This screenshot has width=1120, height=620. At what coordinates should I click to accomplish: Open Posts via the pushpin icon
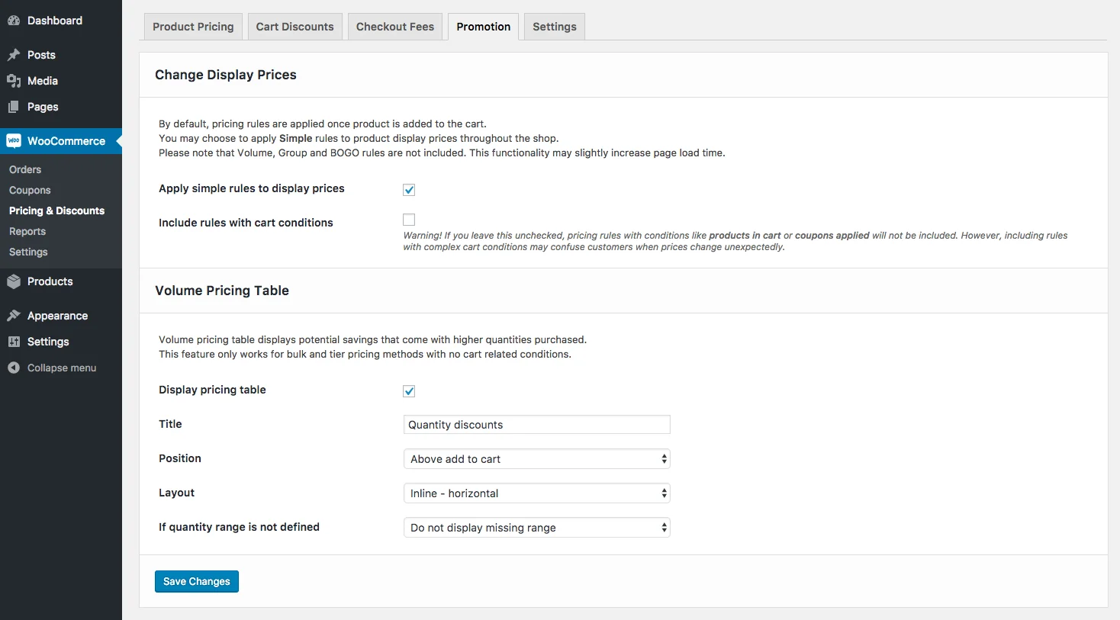14,55
